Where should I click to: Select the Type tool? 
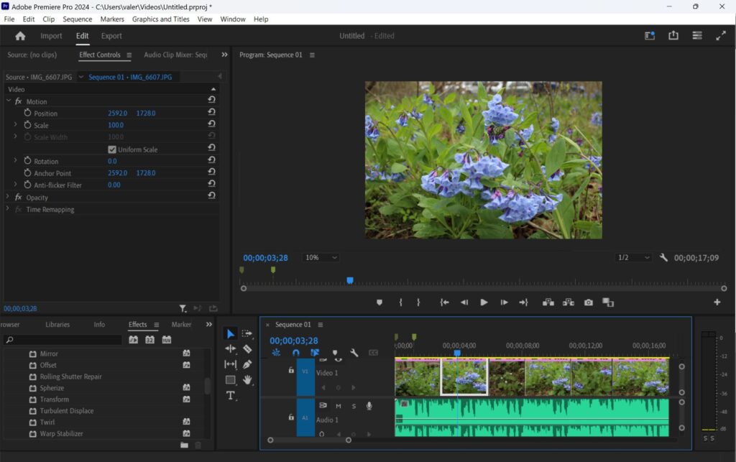(x=231, y=395)
